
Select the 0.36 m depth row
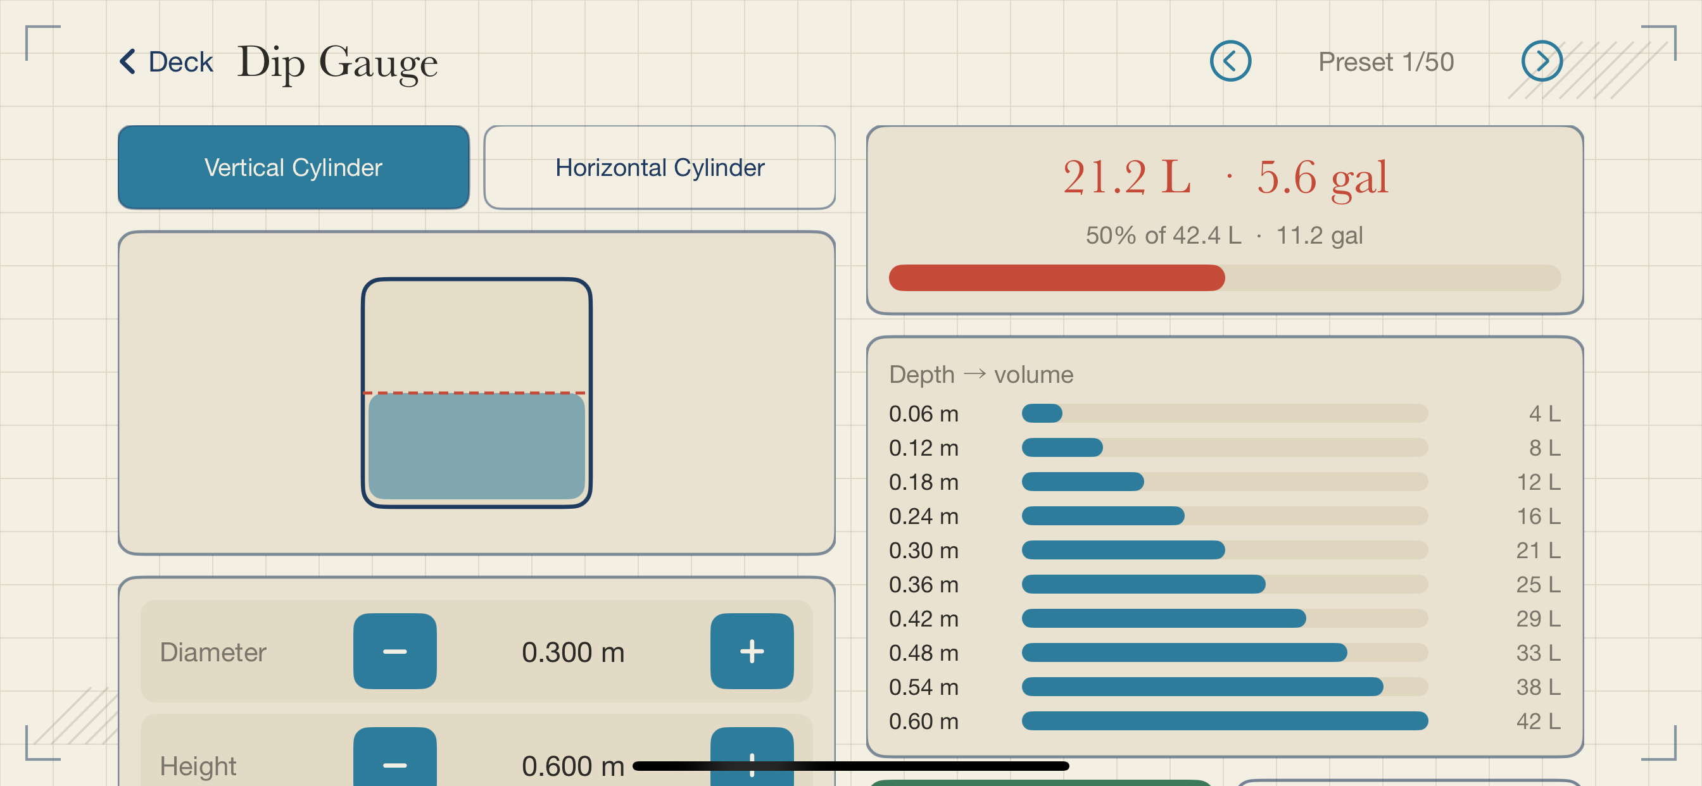[1225, 585]
